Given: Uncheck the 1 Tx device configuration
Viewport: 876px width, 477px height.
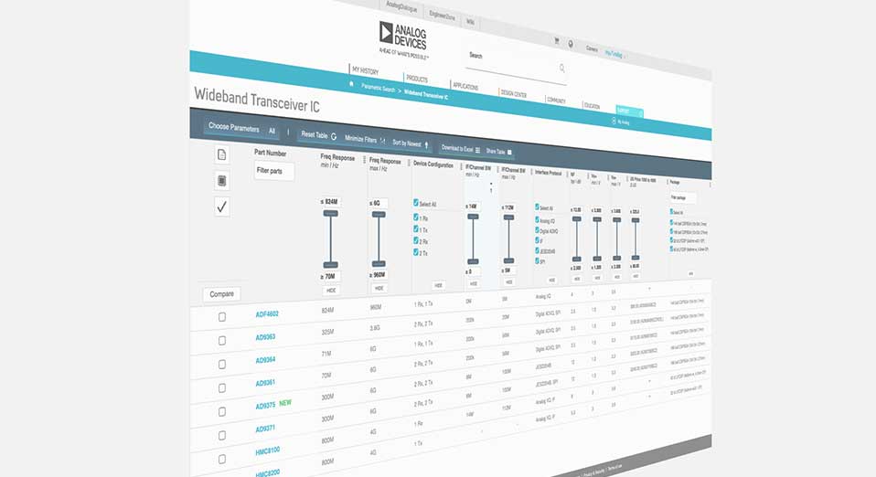Looking at the screenshot, I should pos(416,229).
